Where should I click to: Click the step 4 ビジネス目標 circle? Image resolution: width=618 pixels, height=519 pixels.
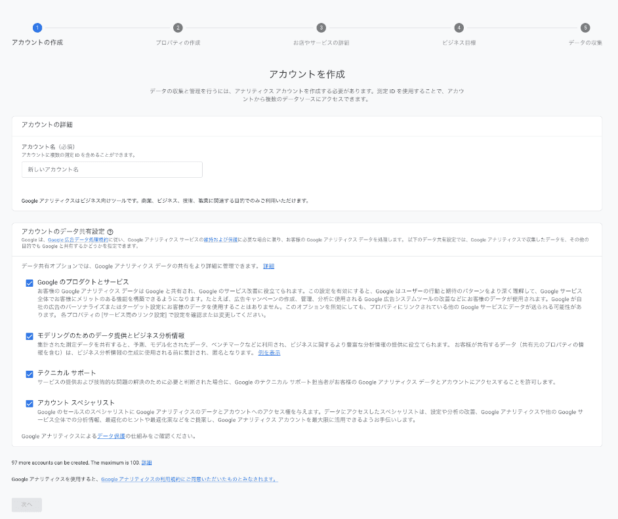(459, 28)
